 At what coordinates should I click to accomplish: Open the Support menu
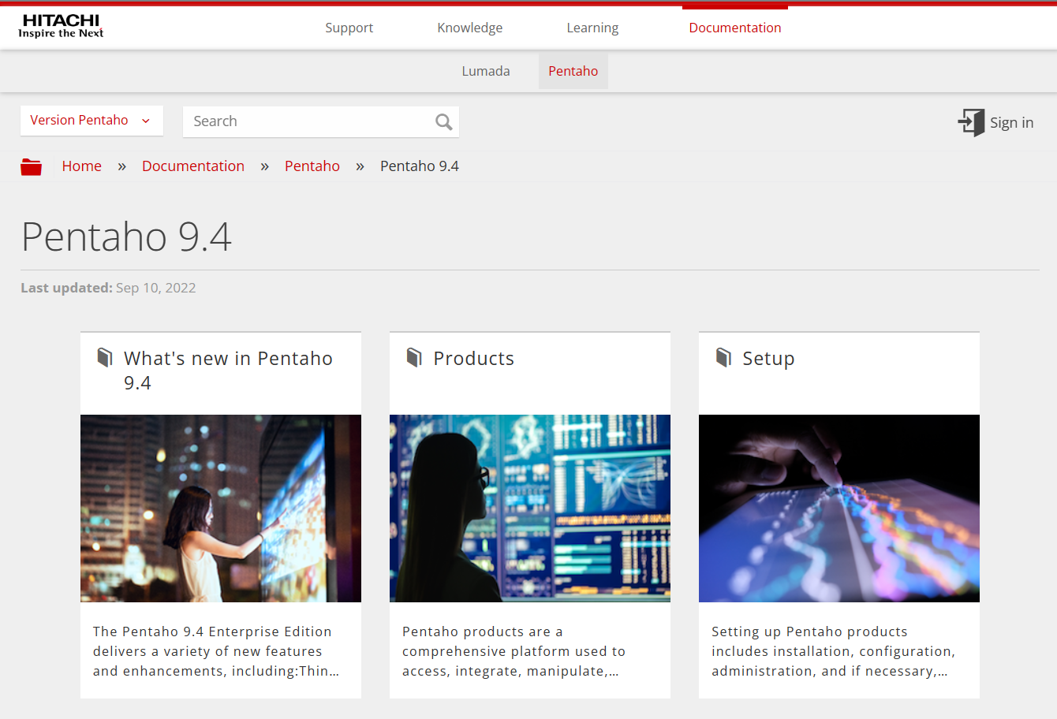(x=349, y=28)
